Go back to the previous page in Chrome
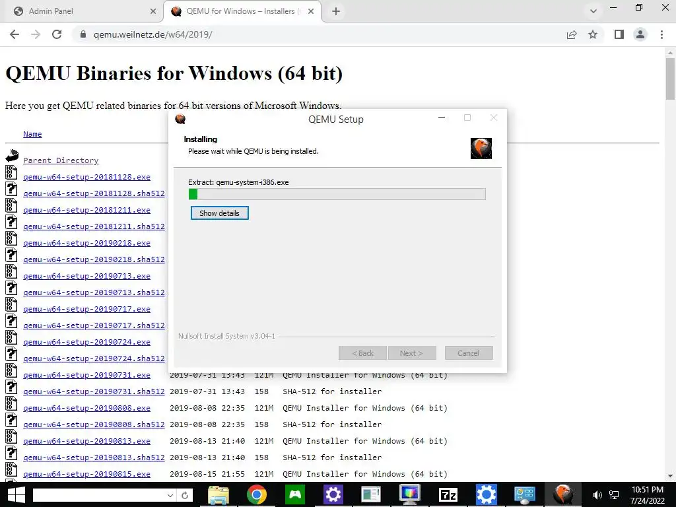676x507 pixels. pos(15,34)
